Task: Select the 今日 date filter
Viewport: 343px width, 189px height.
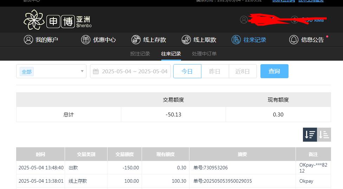Action: pos(187,71)
